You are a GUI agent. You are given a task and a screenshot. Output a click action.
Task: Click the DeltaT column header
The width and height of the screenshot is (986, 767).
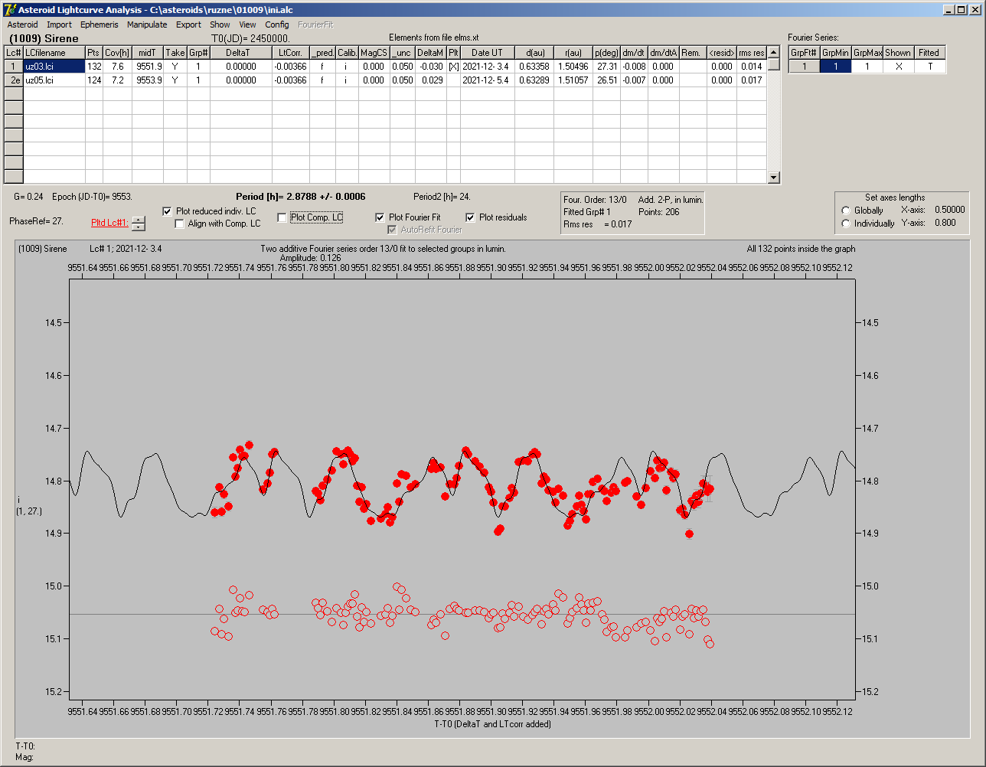241,53
